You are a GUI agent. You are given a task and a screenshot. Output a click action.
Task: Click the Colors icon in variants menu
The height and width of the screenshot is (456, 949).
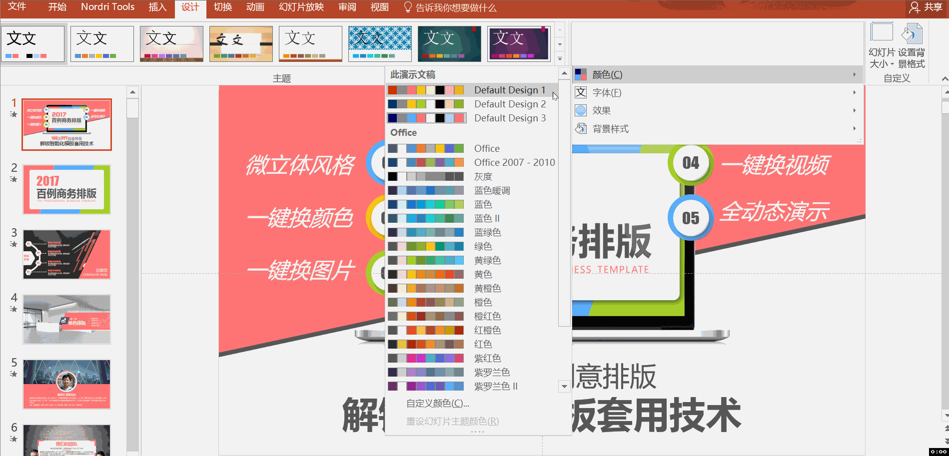(x=581, y=75)
